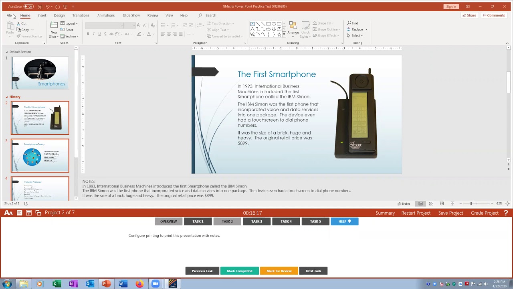Screen dimensions: 513x289
Task: Click Restart Project link
Action: [416, 213]
